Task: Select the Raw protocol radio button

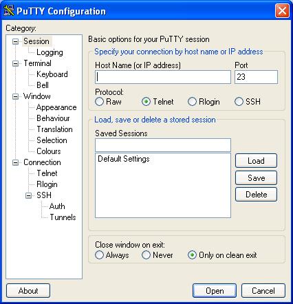Action: [99, 102]
